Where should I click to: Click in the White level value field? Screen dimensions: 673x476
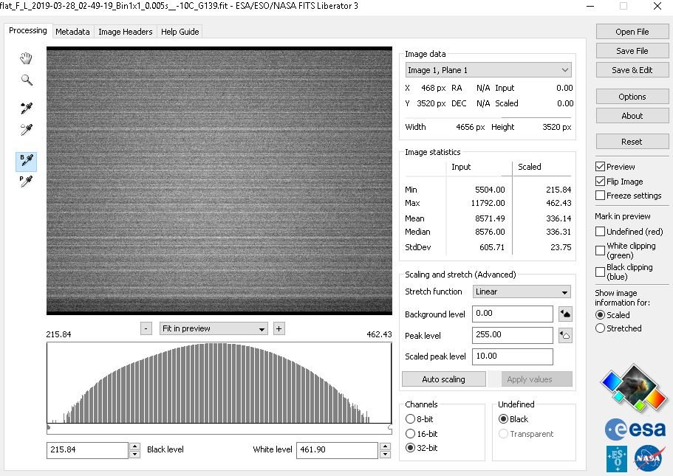(337, 450)
